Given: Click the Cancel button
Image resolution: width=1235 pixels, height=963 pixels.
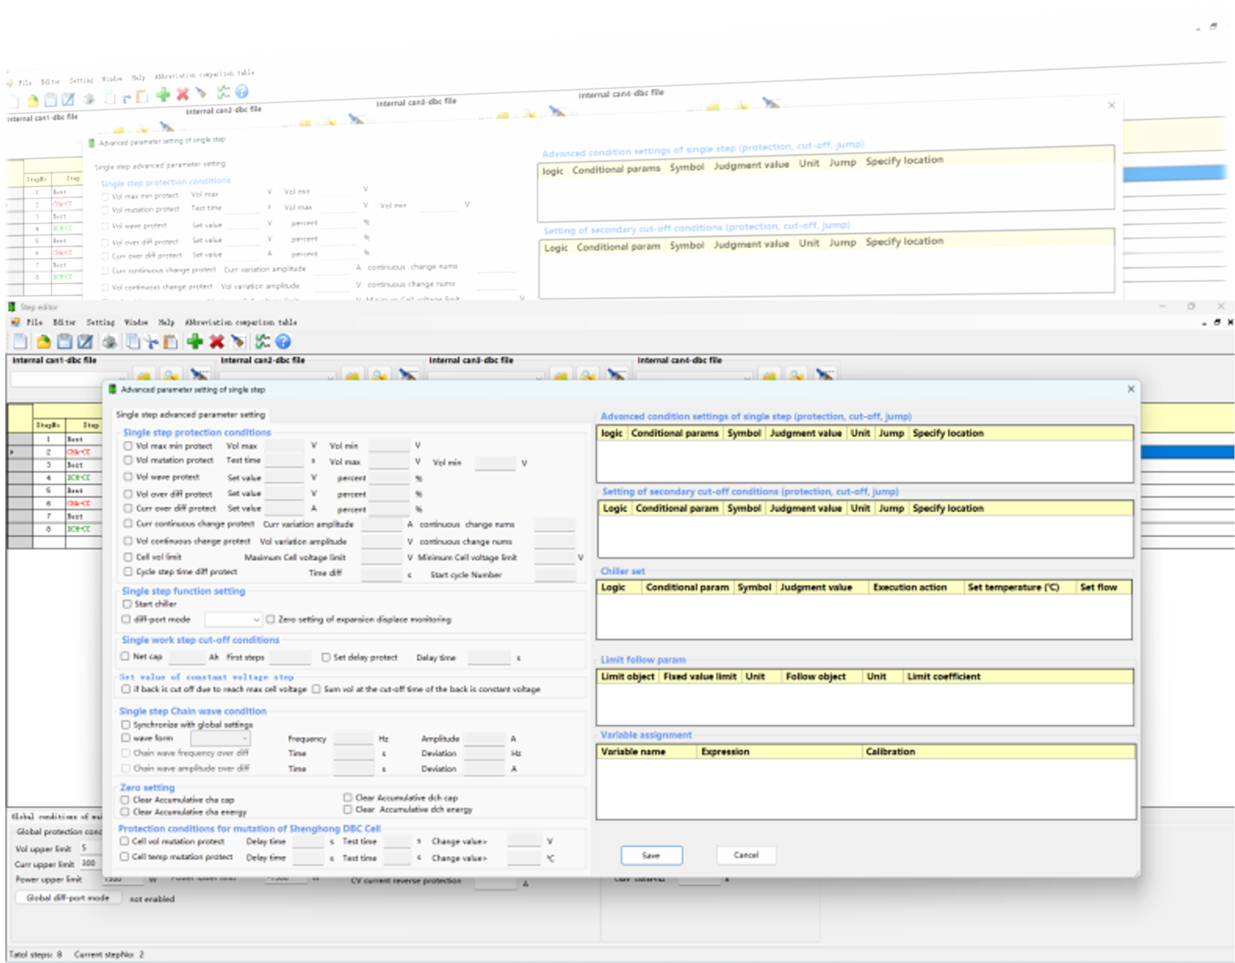Looking at the screenshot, I should pyautogui.click(x=747, y=855).
